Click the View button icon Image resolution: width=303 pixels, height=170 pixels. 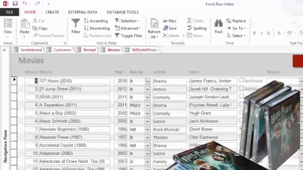pyautogui.click(x=8, y=23)
